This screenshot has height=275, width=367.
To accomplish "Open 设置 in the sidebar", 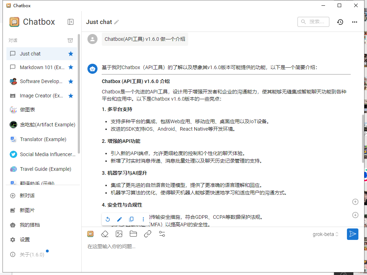I will coord(25,240).
